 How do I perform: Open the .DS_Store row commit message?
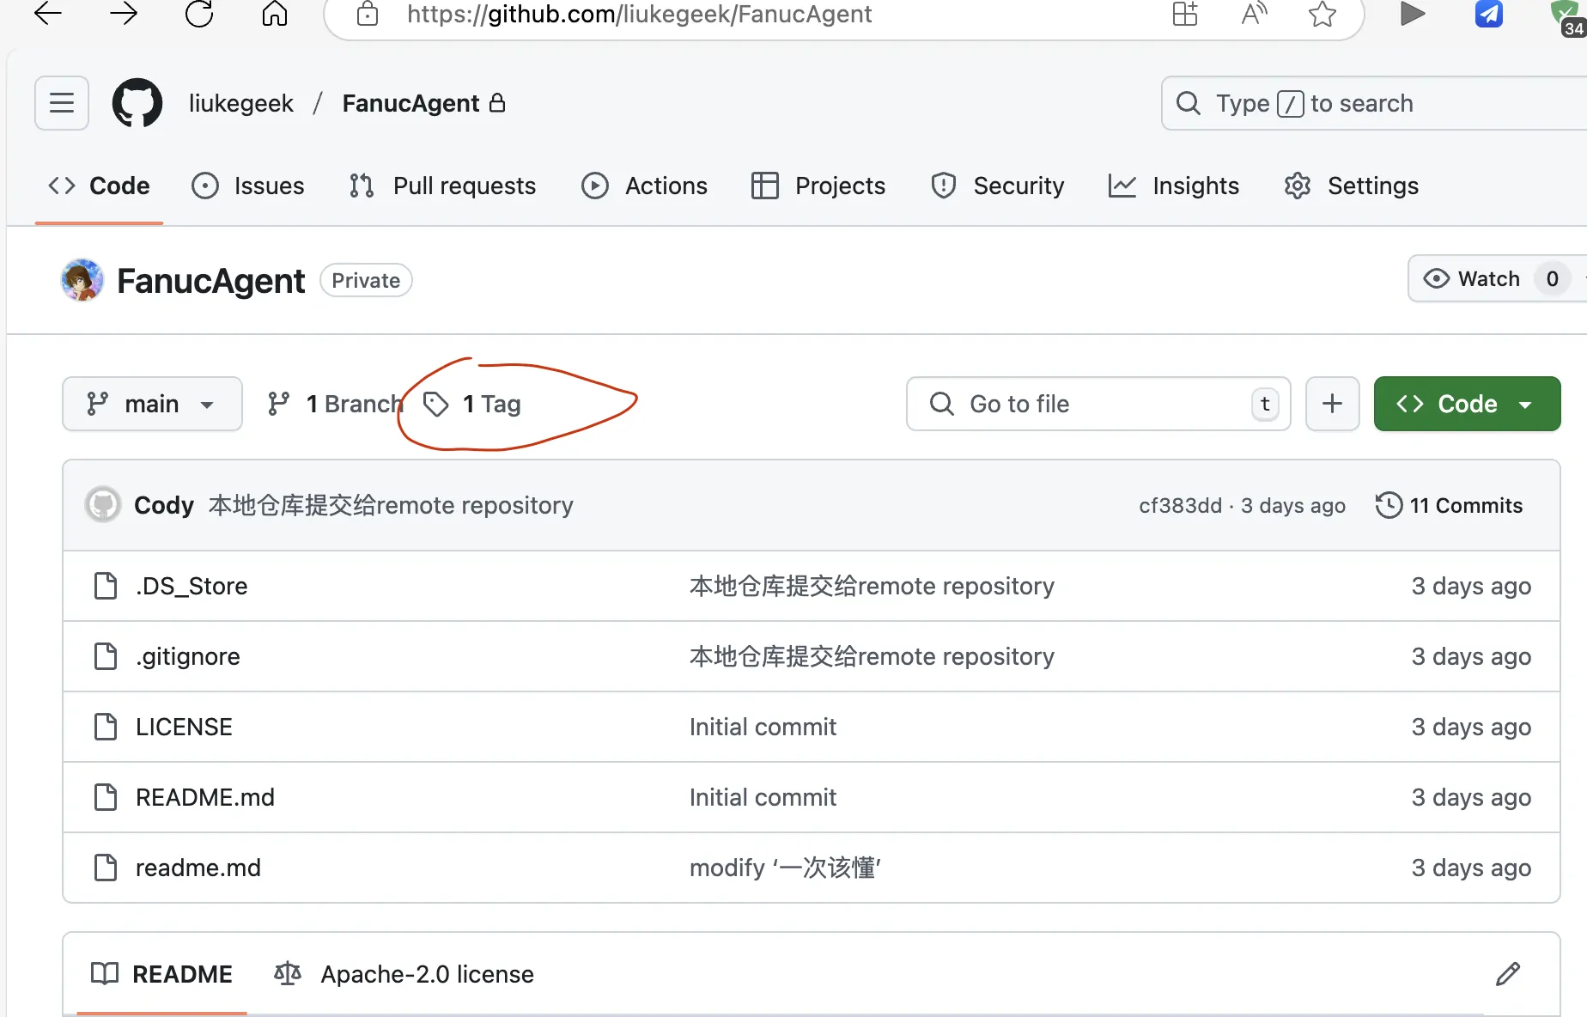click(872, 586)
